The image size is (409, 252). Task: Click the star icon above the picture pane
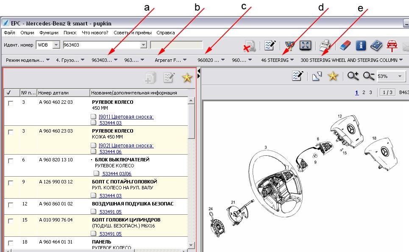[333, 76]
